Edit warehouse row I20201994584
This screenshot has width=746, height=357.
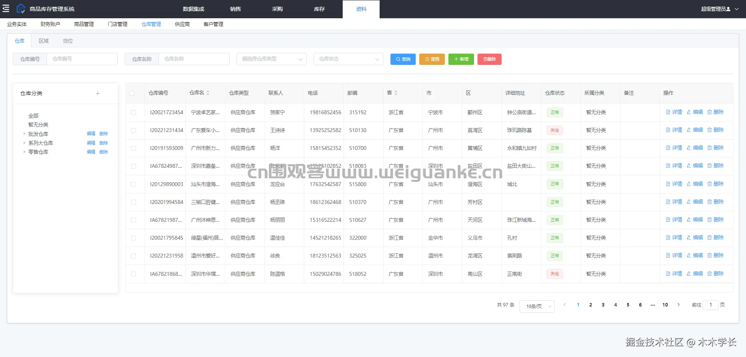pyautogui.click(x=695, y=202)
